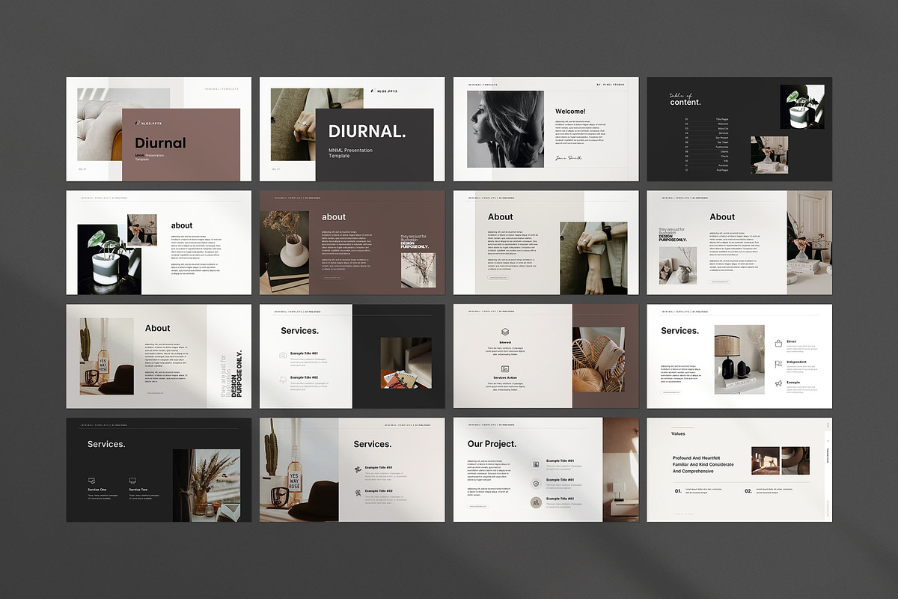Viewport: 898px width, 599px height.
Task: Open the Values slide
Action: (x=739, y=469)
